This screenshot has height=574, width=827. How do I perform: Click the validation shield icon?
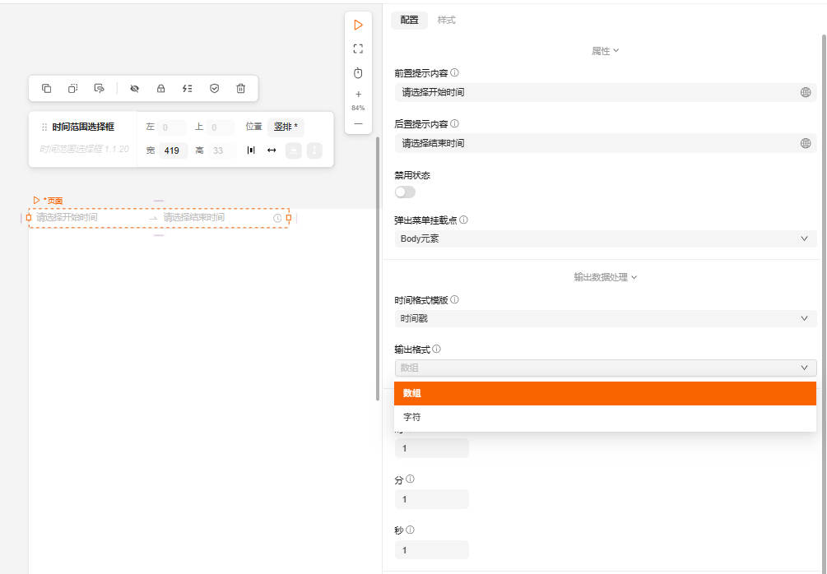(214, 88)
